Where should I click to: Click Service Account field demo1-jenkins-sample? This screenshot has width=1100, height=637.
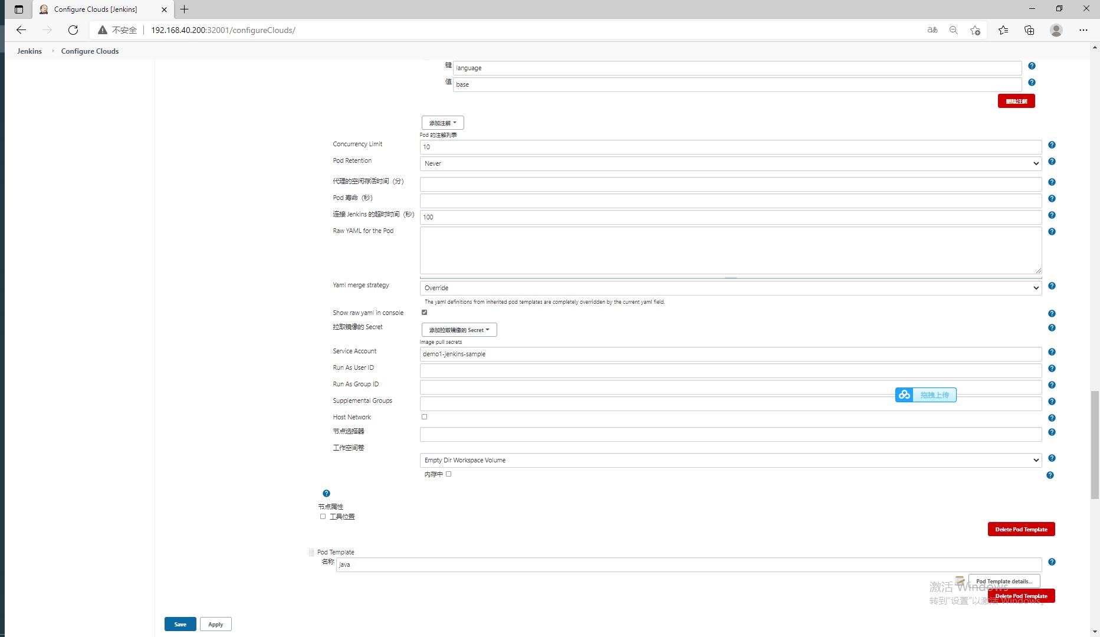731,354
